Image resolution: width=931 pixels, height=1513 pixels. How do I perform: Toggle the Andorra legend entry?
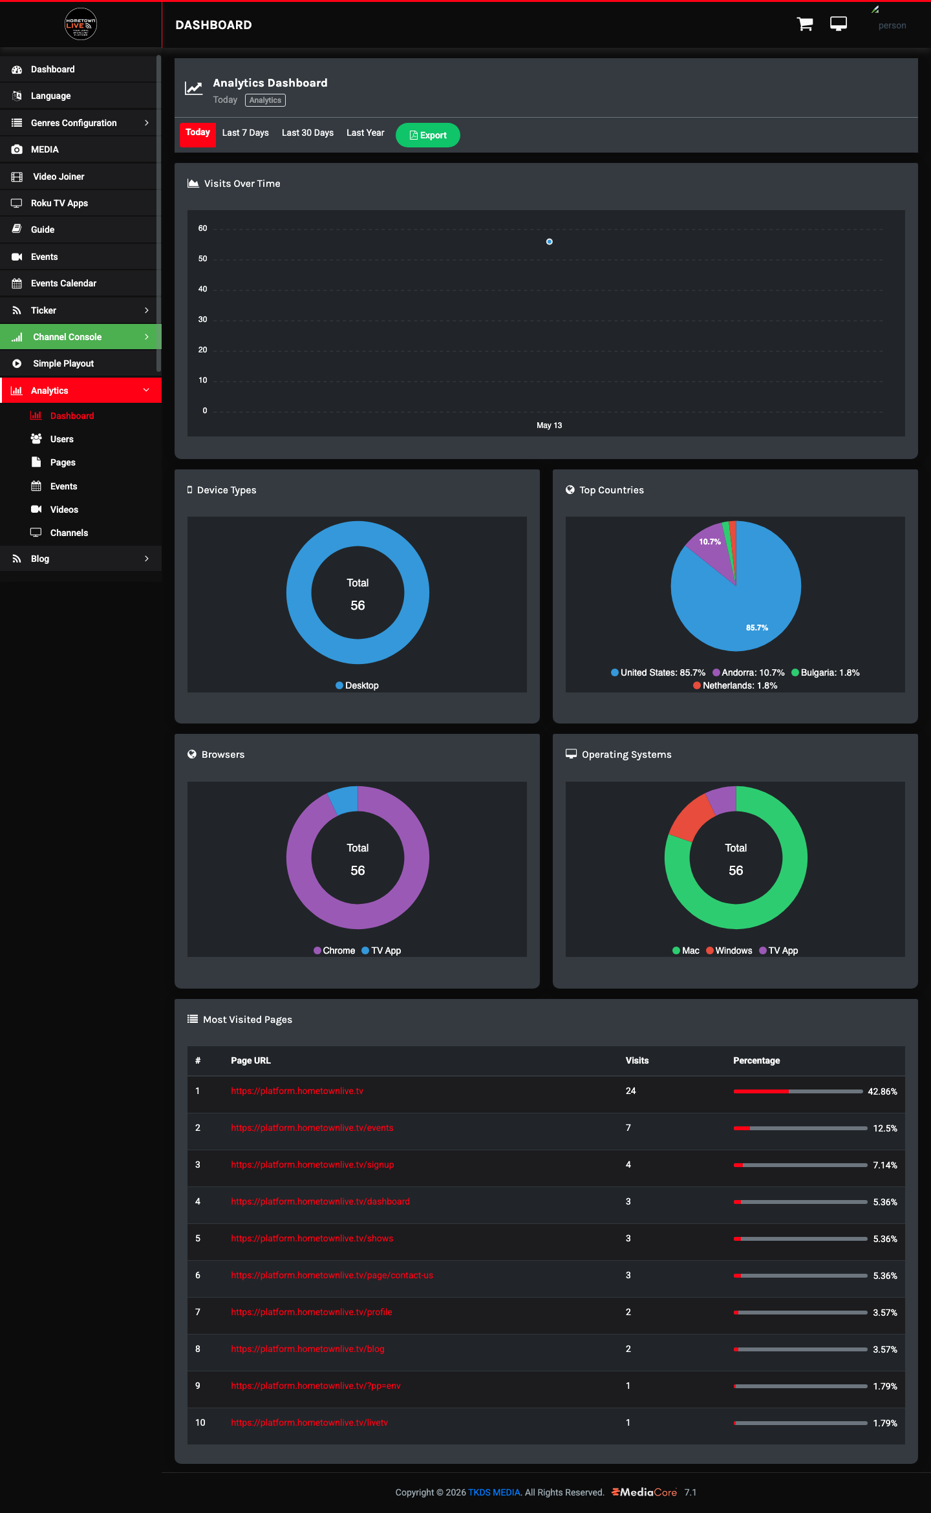tap(749, 672)
